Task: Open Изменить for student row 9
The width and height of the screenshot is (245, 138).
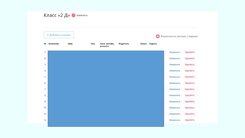Action: (x=175, y=102)
